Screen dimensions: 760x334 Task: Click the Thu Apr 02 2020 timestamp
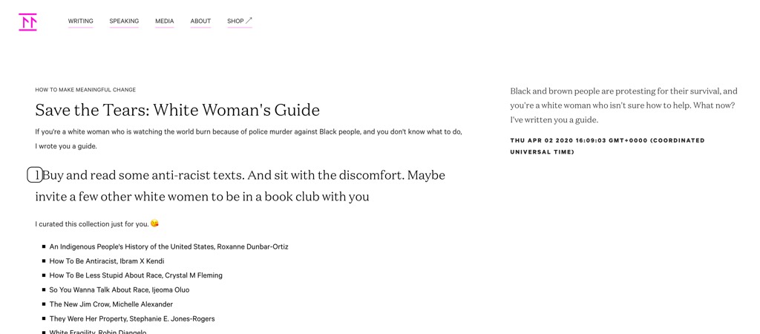tap(607, 145)
